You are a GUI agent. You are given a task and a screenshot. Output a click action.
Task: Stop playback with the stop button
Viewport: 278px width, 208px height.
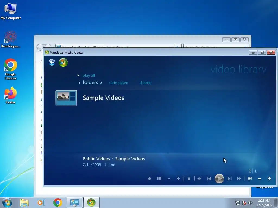point(189,179)
